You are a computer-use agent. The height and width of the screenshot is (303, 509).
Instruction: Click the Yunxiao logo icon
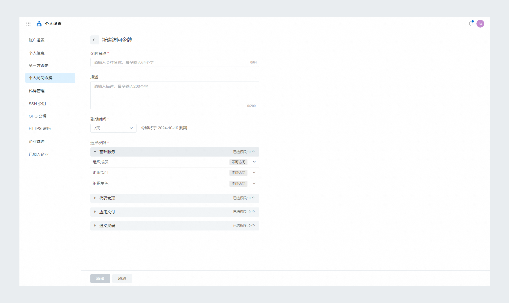tap(39, 24)
